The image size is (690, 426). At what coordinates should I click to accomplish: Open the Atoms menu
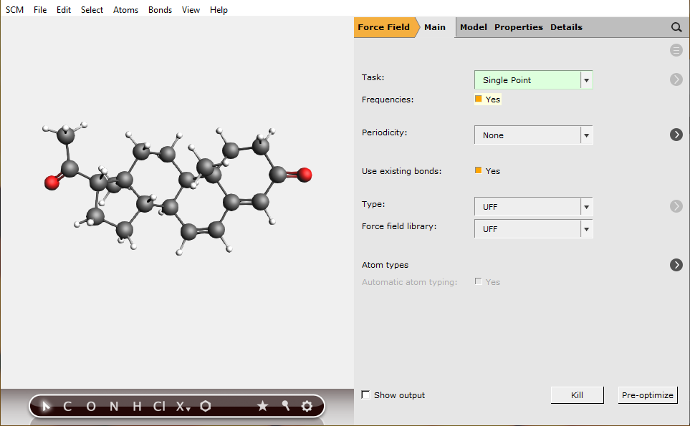click(x=125, y=9)
